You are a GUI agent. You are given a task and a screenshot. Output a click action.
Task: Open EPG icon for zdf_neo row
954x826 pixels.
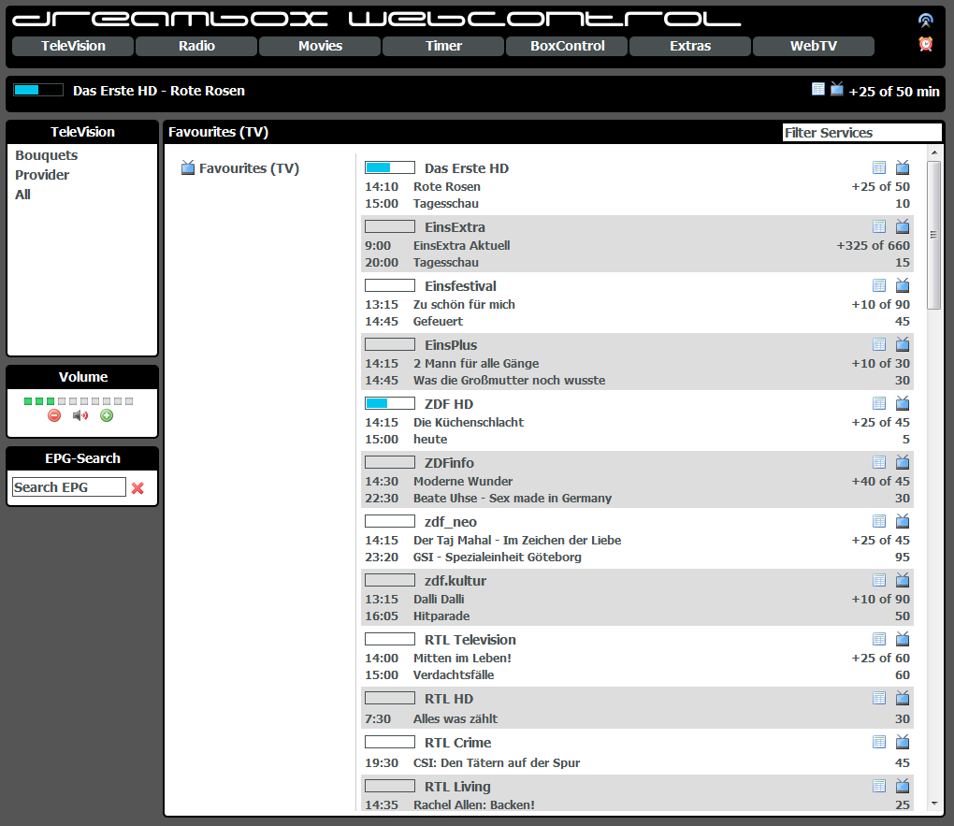click(879, 521)
